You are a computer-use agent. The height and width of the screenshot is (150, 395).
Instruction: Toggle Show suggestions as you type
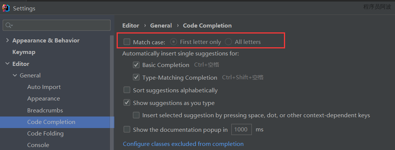[127, 103]
